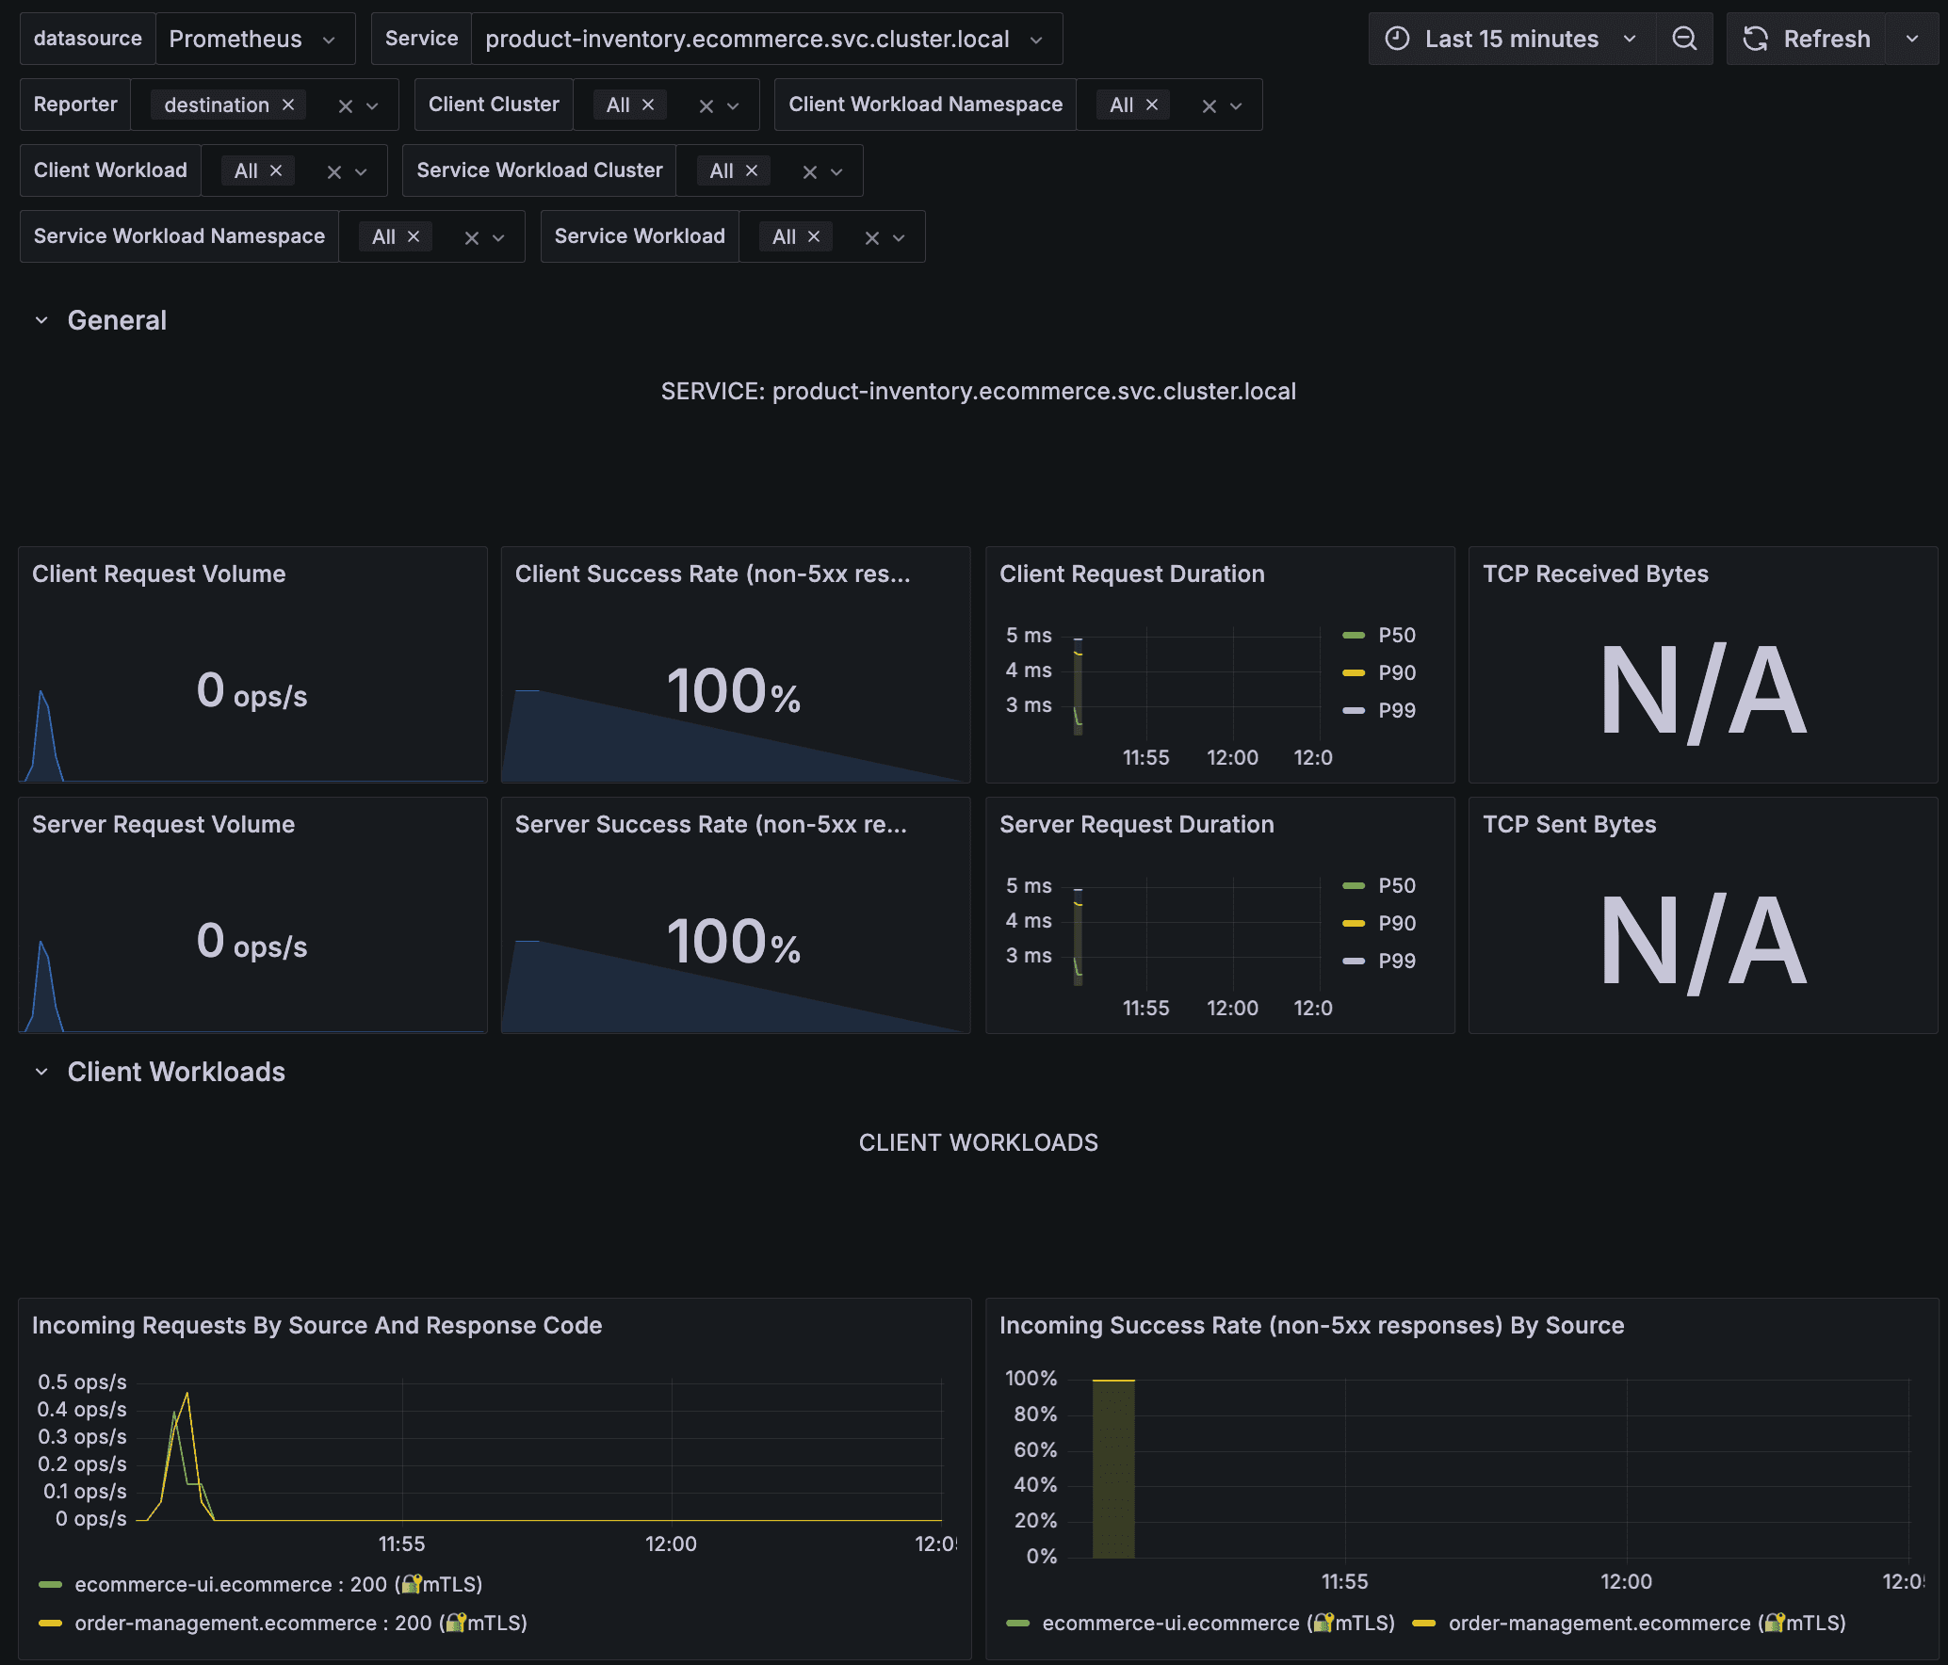
Task: Click the Refresh dashboard button
Action: tap(1806, 39)
